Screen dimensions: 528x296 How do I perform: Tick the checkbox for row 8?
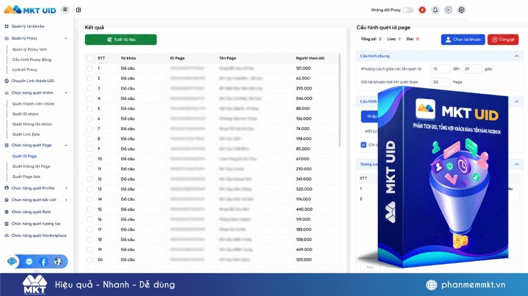90,139
